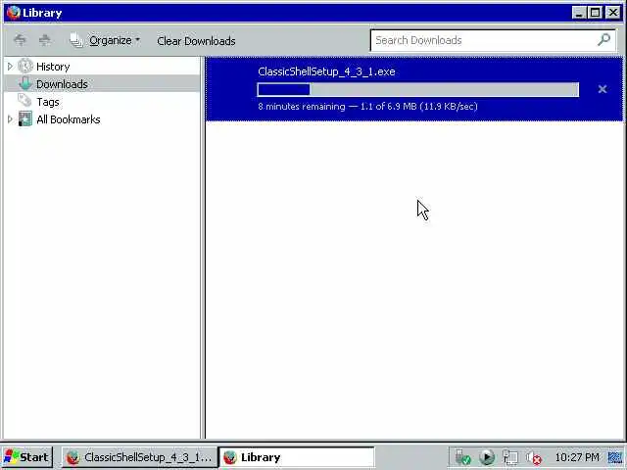Image resolution: width=627 pixels, height=470 pixels.
Task: Expand the All Bookmarks tree node
Action: tap(10, 119)
